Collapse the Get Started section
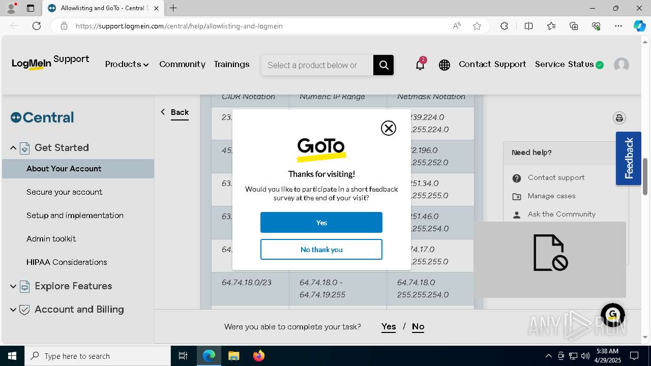 coord(13,148)
